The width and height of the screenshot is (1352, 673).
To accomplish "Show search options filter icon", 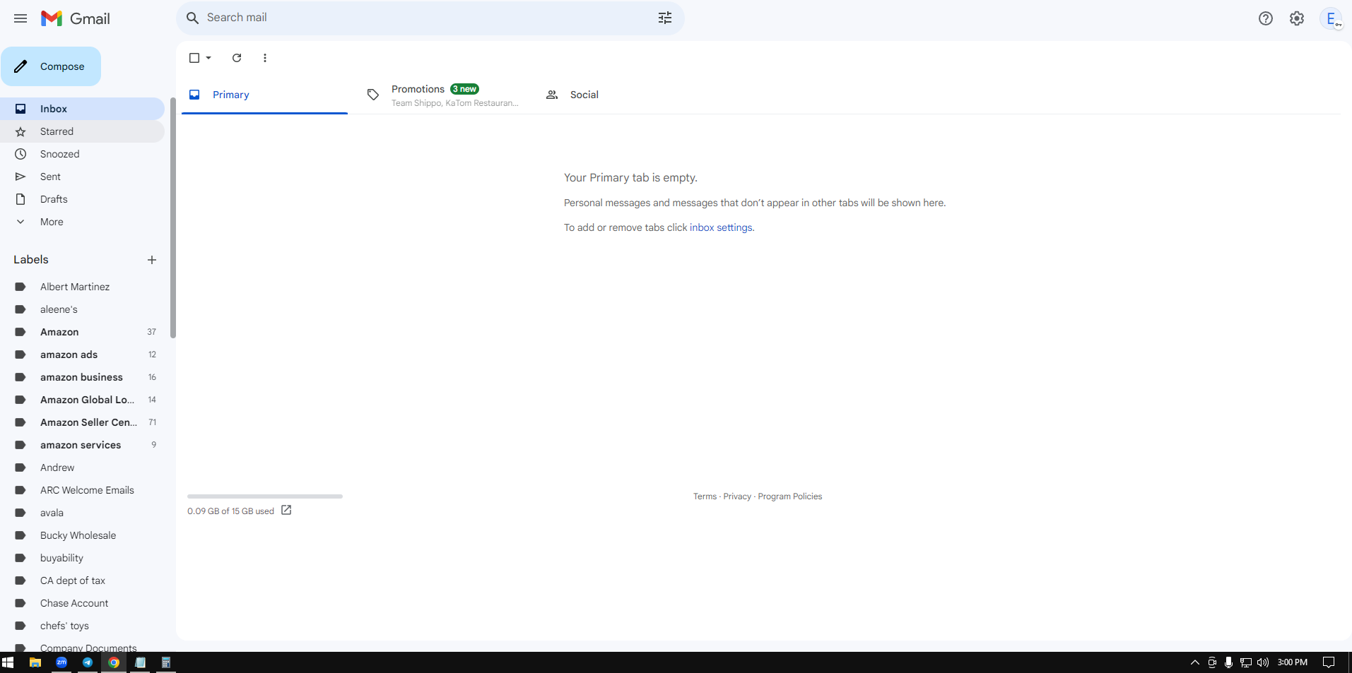I will coord(665,18).
